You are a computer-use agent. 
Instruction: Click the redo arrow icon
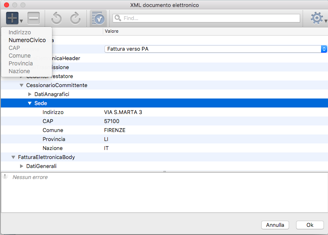75,18
